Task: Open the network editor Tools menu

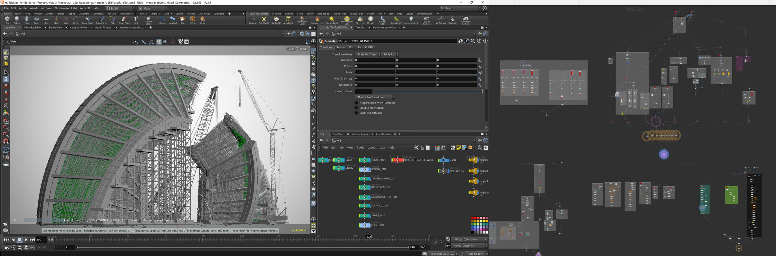Action: point(360,148)
